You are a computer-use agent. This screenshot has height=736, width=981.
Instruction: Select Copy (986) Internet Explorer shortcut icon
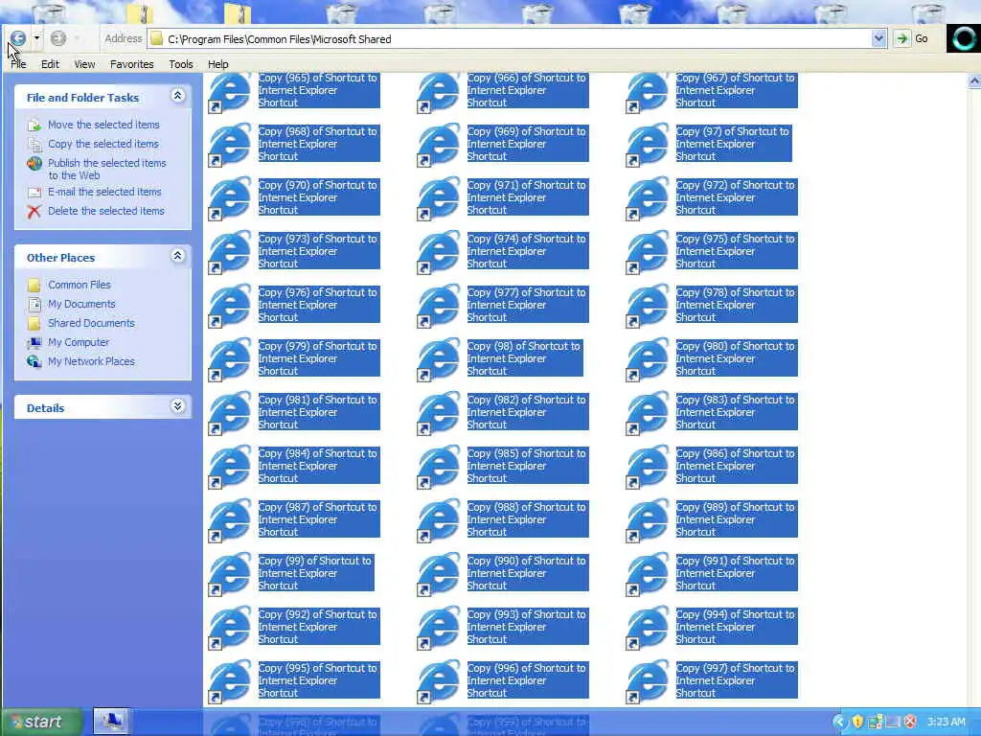648,468
